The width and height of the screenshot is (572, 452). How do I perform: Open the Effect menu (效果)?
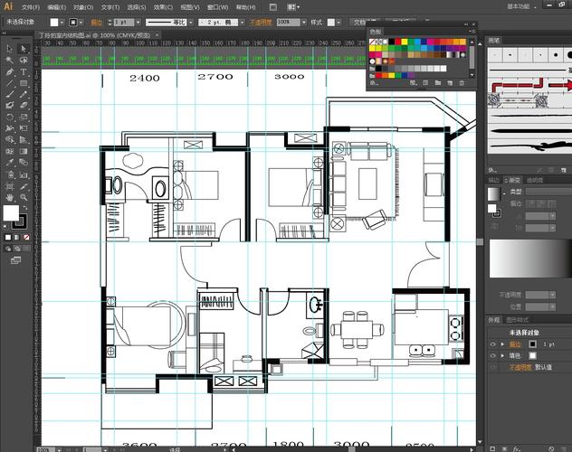tap(163, 7)
